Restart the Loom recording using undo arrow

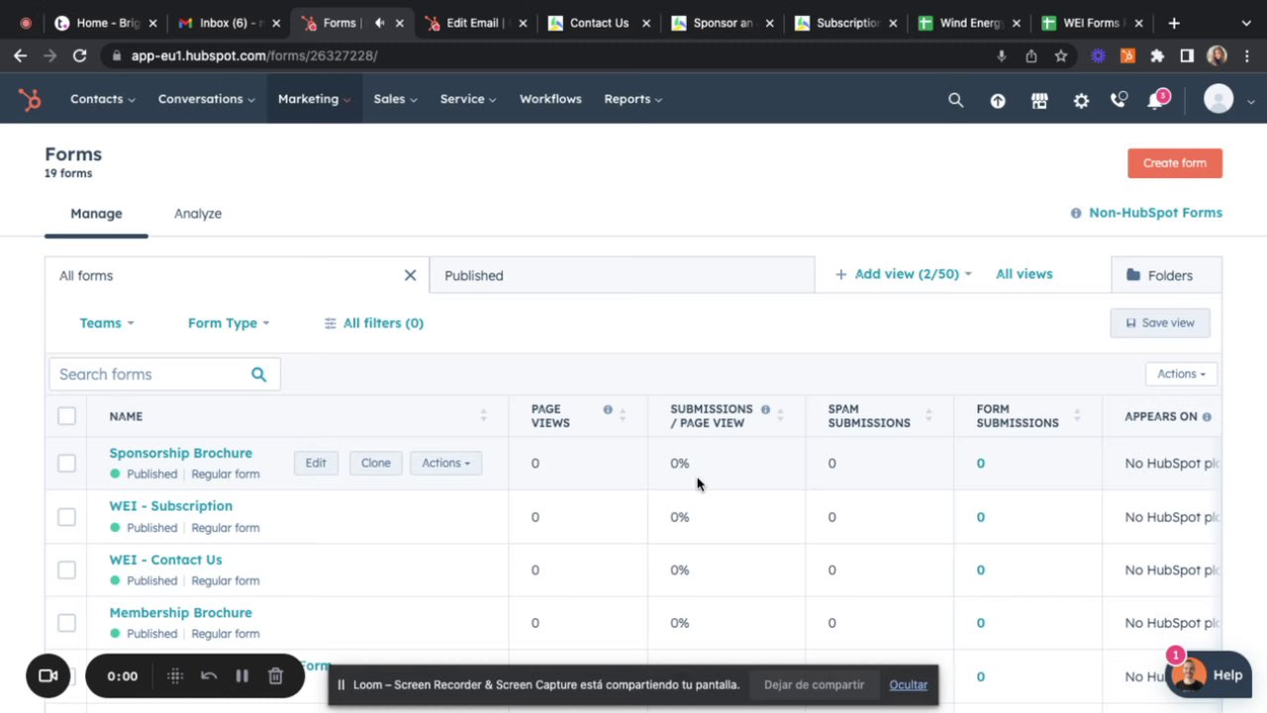[209, 676]
